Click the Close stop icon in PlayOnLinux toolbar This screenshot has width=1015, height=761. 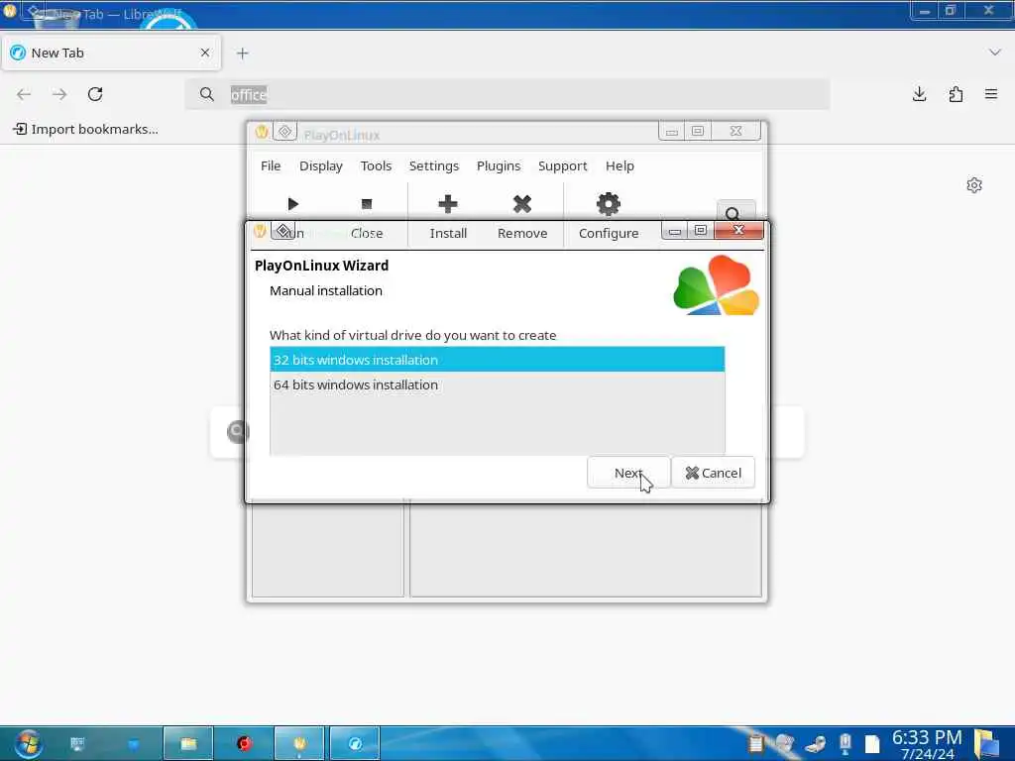pos(367,204)
